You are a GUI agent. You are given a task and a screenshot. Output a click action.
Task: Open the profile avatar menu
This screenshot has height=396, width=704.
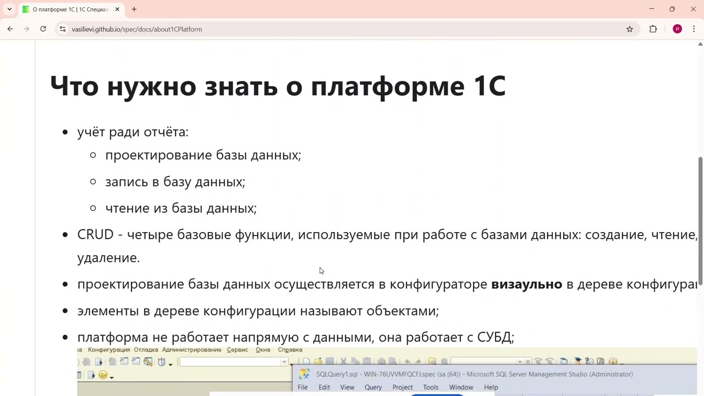coord(678,29)
